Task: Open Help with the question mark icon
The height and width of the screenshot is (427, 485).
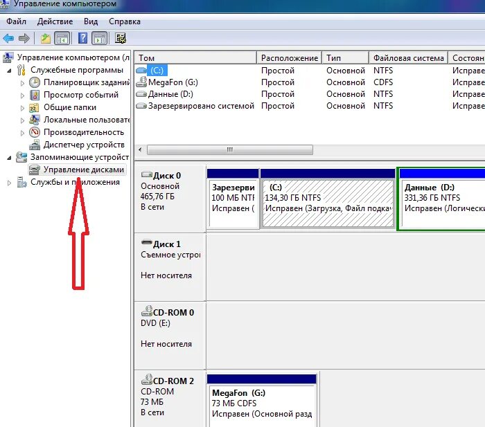Action: coord(82,39)
